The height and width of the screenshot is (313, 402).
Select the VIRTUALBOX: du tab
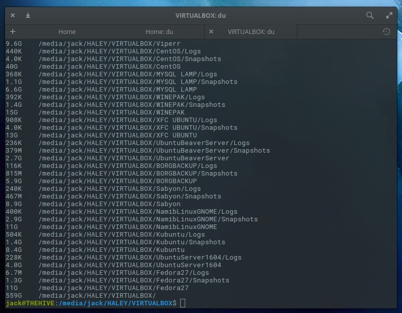click(x=251, y=32)
